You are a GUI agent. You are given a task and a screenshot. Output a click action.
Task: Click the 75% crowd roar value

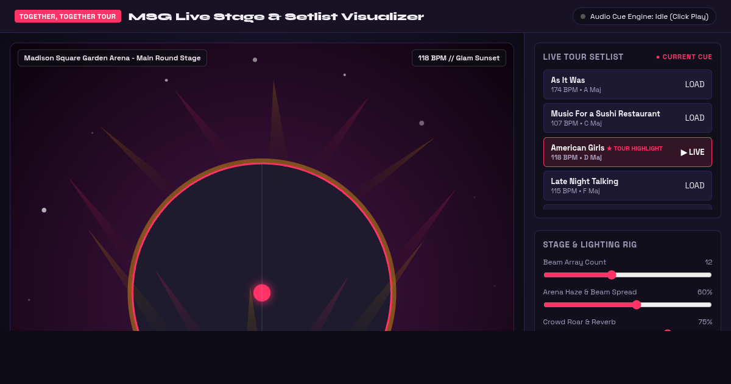coord(705,322)
